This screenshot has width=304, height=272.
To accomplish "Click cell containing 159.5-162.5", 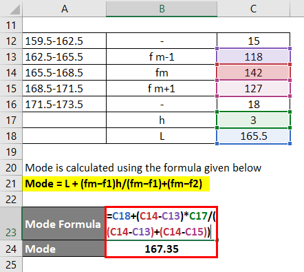I will click(65, 41).
